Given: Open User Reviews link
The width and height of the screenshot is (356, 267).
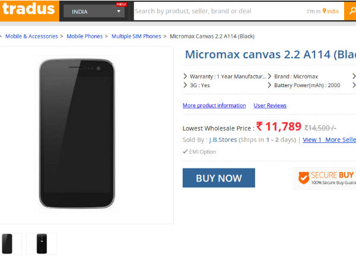Looking at the screenshot, I should point(270,106).
